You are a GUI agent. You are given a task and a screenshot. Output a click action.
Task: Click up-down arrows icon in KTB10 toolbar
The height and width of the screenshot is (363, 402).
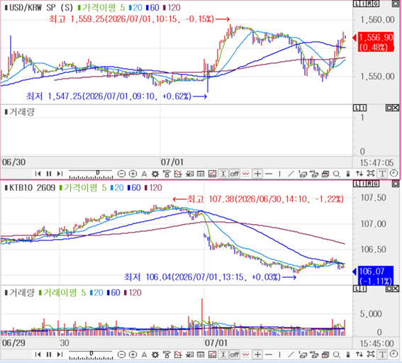[359, 354]
